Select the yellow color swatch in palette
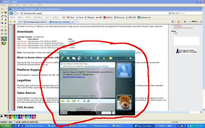The width and height of the screenshot is (205, 128). coord(12,118)
